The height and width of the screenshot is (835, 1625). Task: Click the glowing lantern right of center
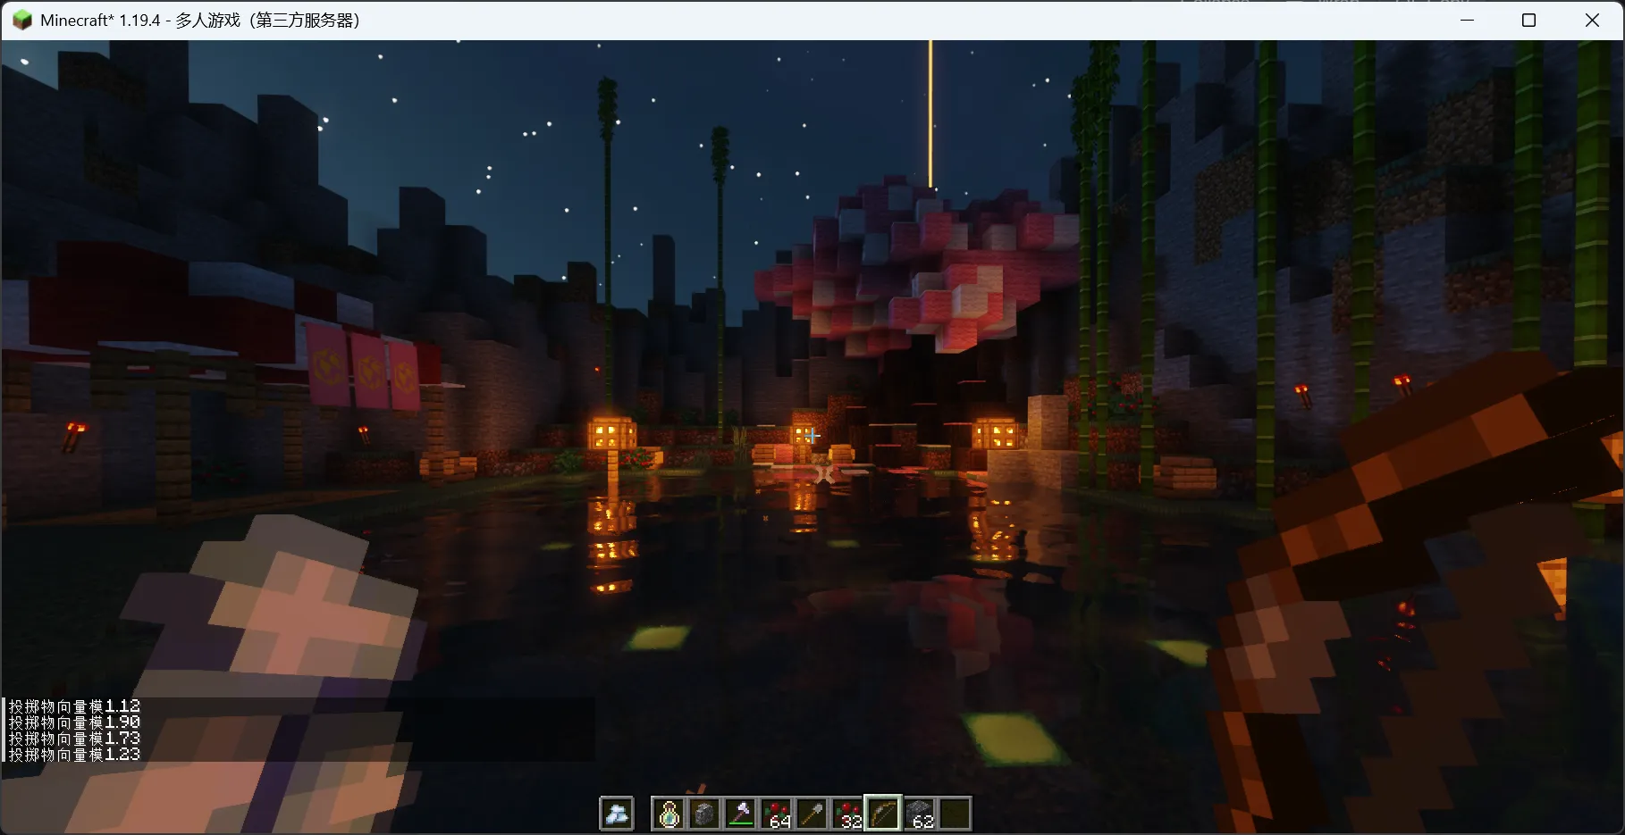(996, 435)
